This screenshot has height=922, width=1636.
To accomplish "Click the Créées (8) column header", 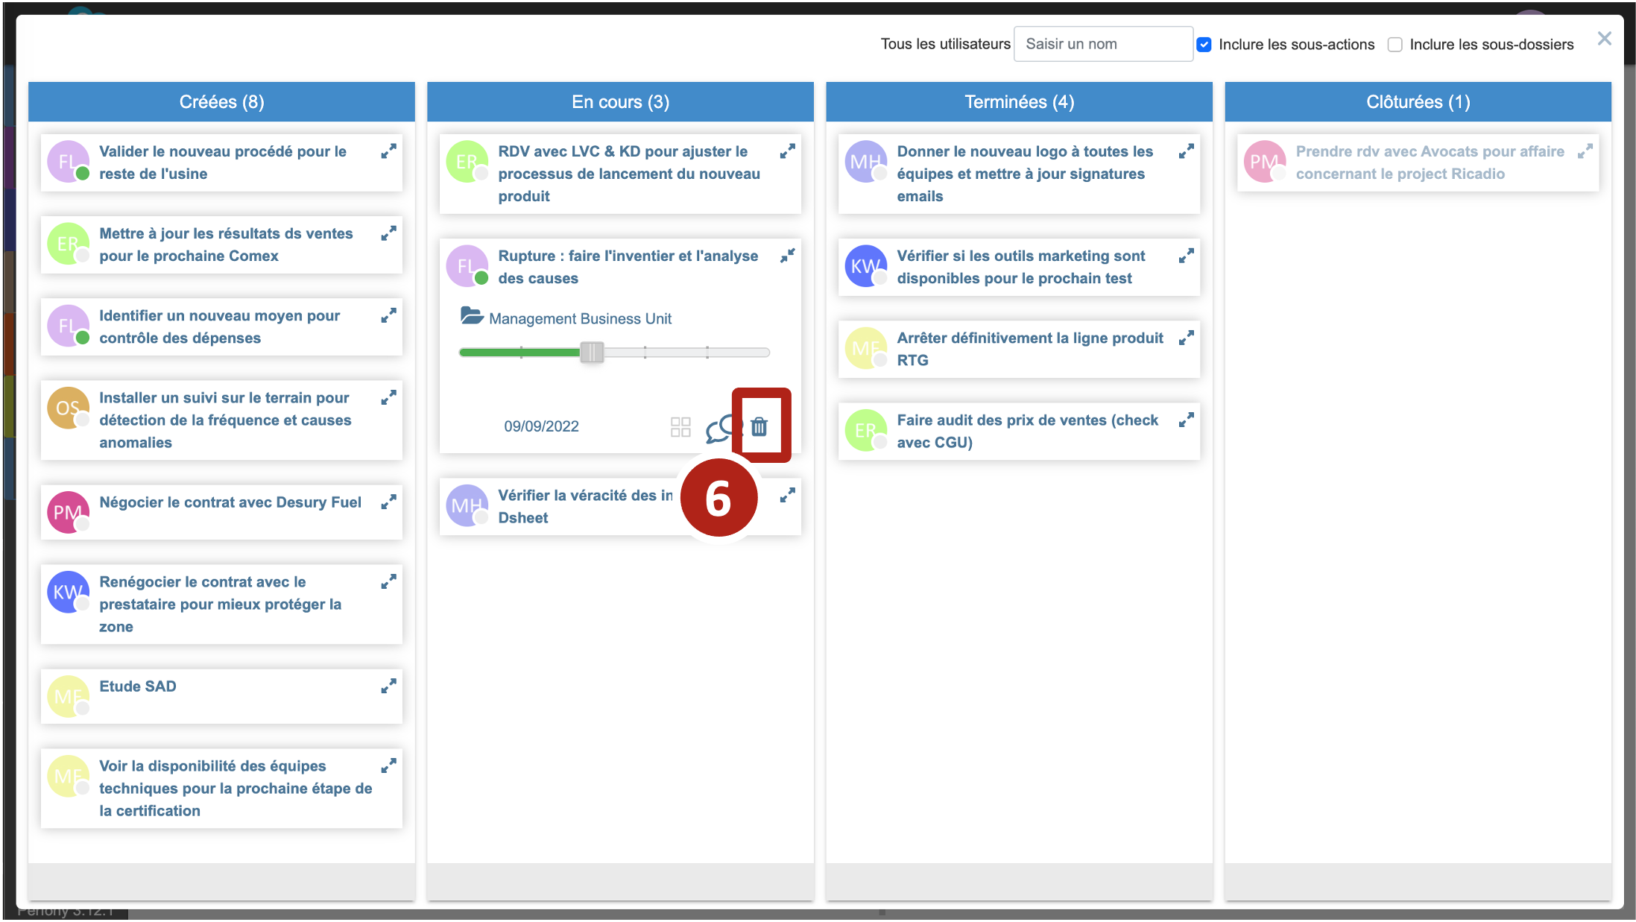I will [x=221, y=102].
